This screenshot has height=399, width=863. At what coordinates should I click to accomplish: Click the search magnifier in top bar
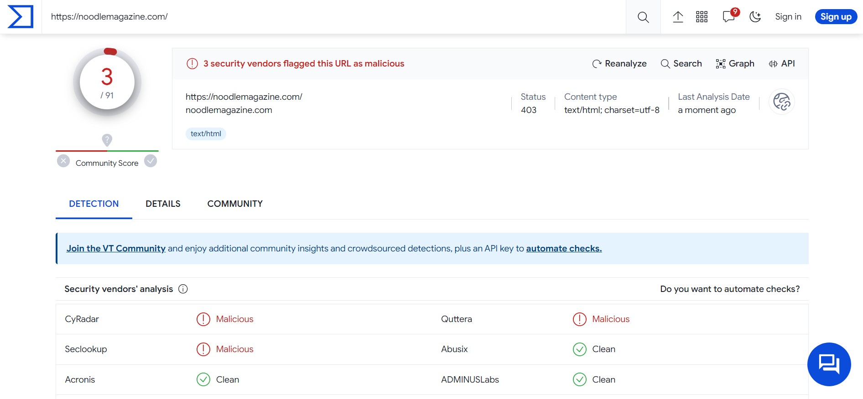pos(643,17)
